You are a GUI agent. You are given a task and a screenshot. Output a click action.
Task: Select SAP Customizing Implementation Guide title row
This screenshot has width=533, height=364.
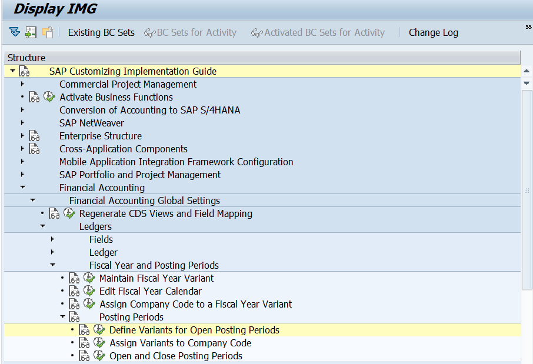[x=262, y=71]
